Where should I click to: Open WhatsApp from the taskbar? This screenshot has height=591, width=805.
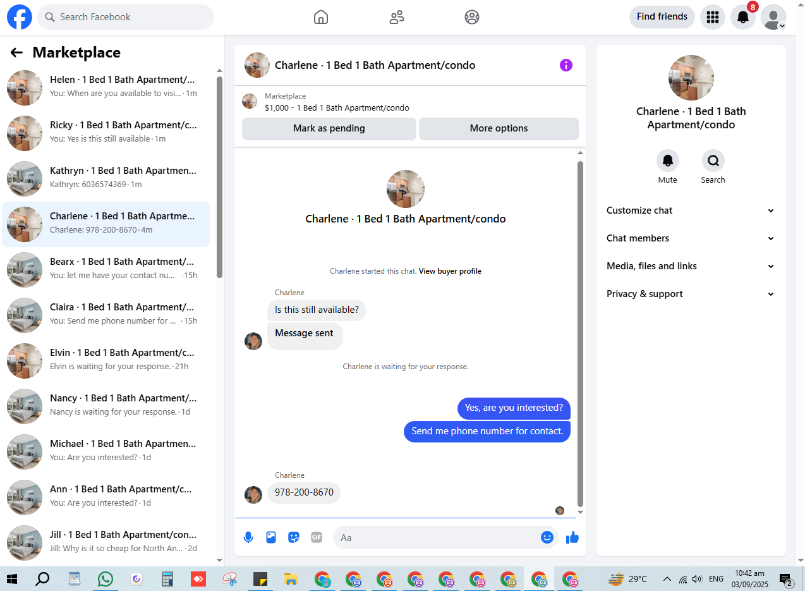pyautogui.click(x=105, y=579)
